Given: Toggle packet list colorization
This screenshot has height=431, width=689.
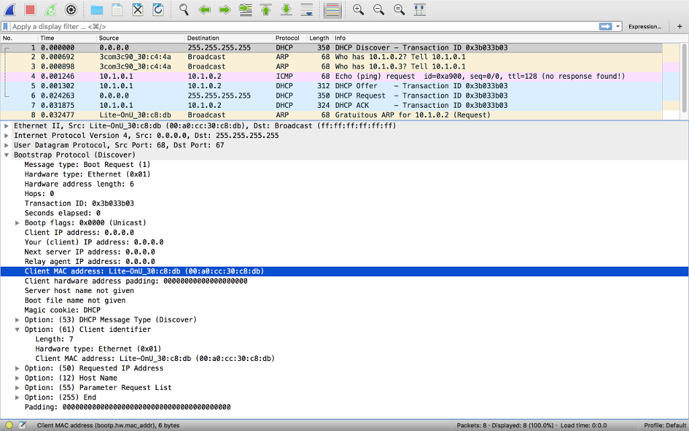Looking at the screenshot, I should coord(332,9).
